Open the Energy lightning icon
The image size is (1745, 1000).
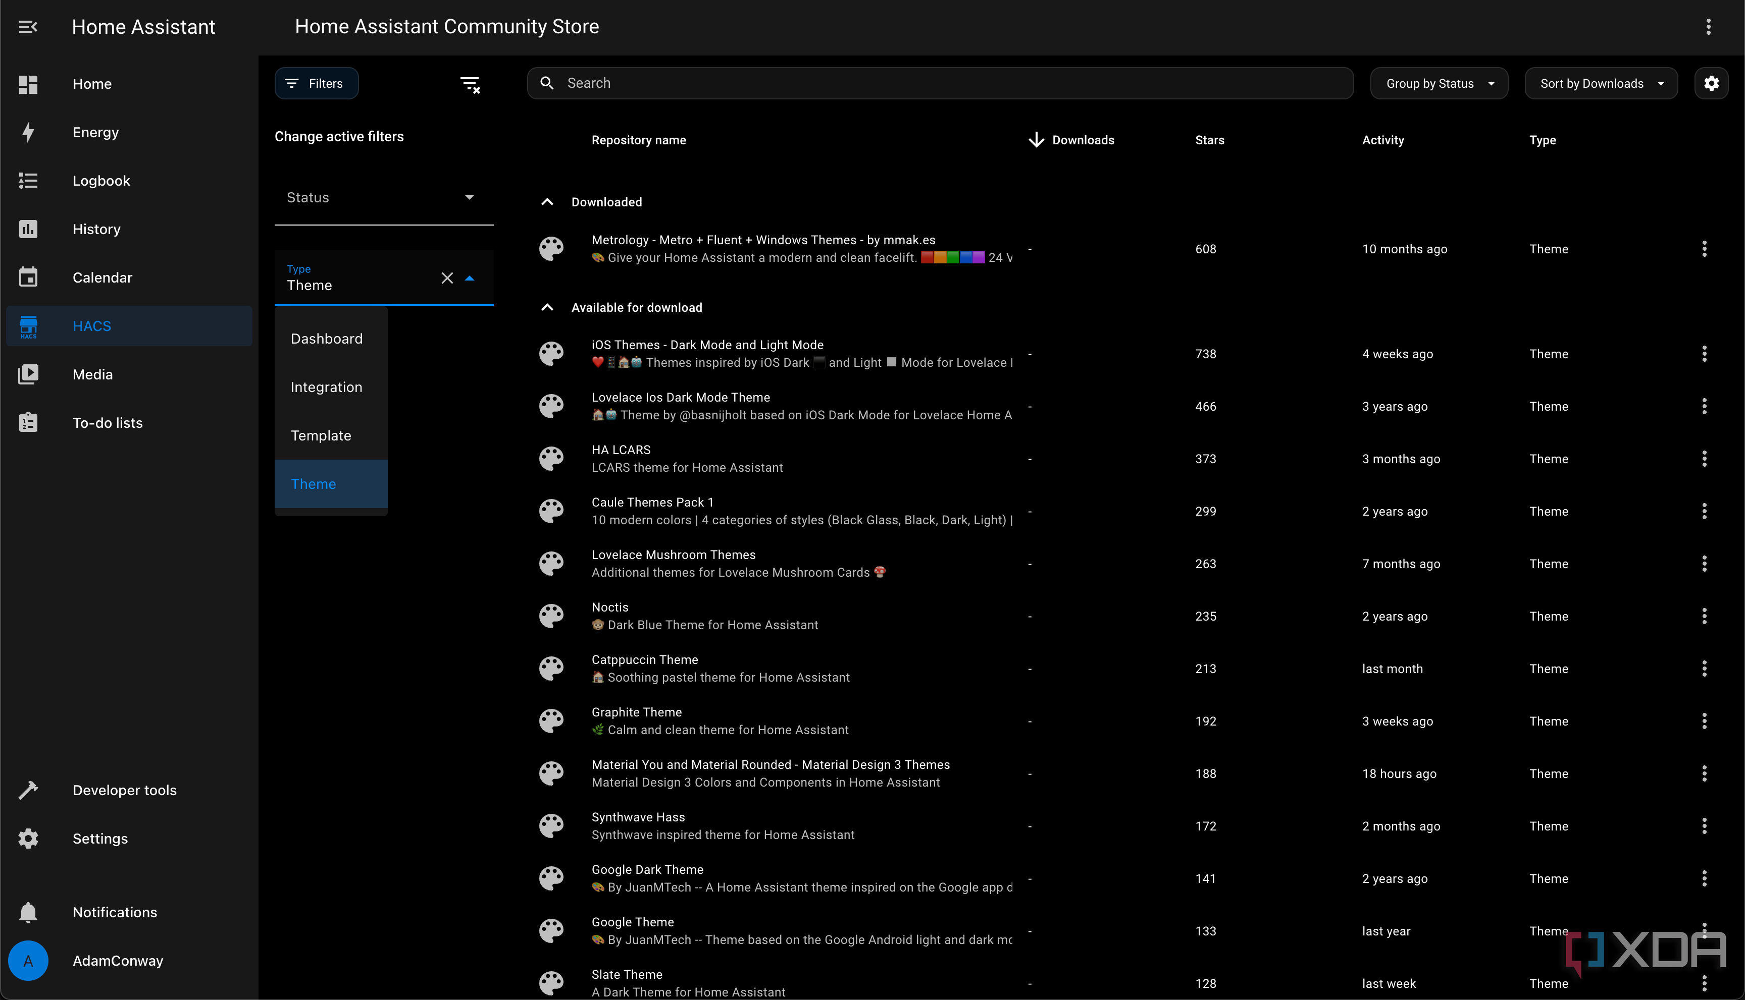pyautogui.click(x=28, y=132)
